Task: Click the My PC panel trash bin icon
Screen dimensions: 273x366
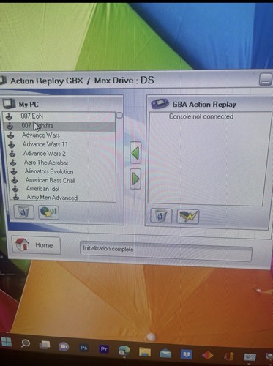Action: (x=23, y=212)
